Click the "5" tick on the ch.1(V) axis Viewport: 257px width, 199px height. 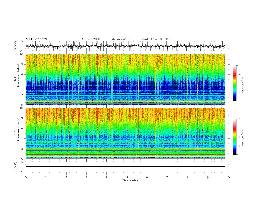[x=22, y=41]
